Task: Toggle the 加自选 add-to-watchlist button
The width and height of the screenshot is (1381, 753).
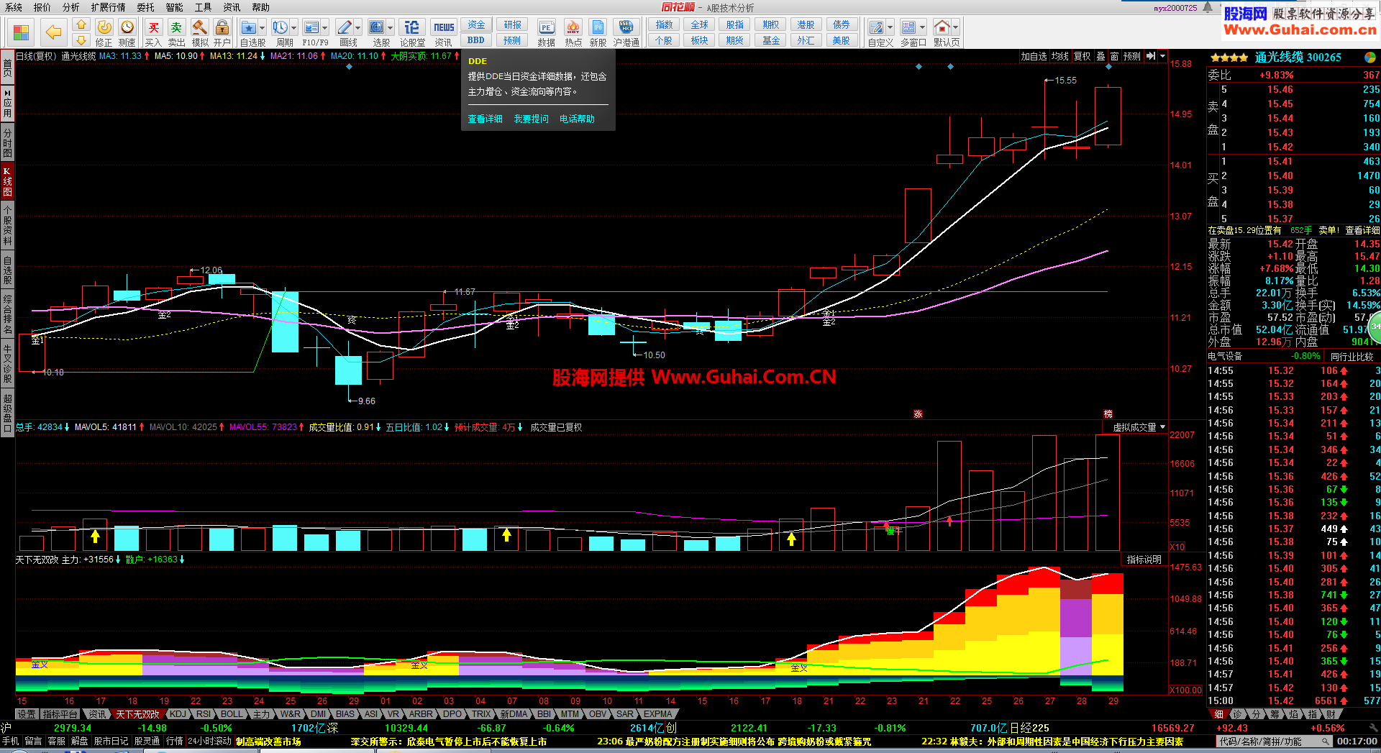Action: coord(1034,56)
